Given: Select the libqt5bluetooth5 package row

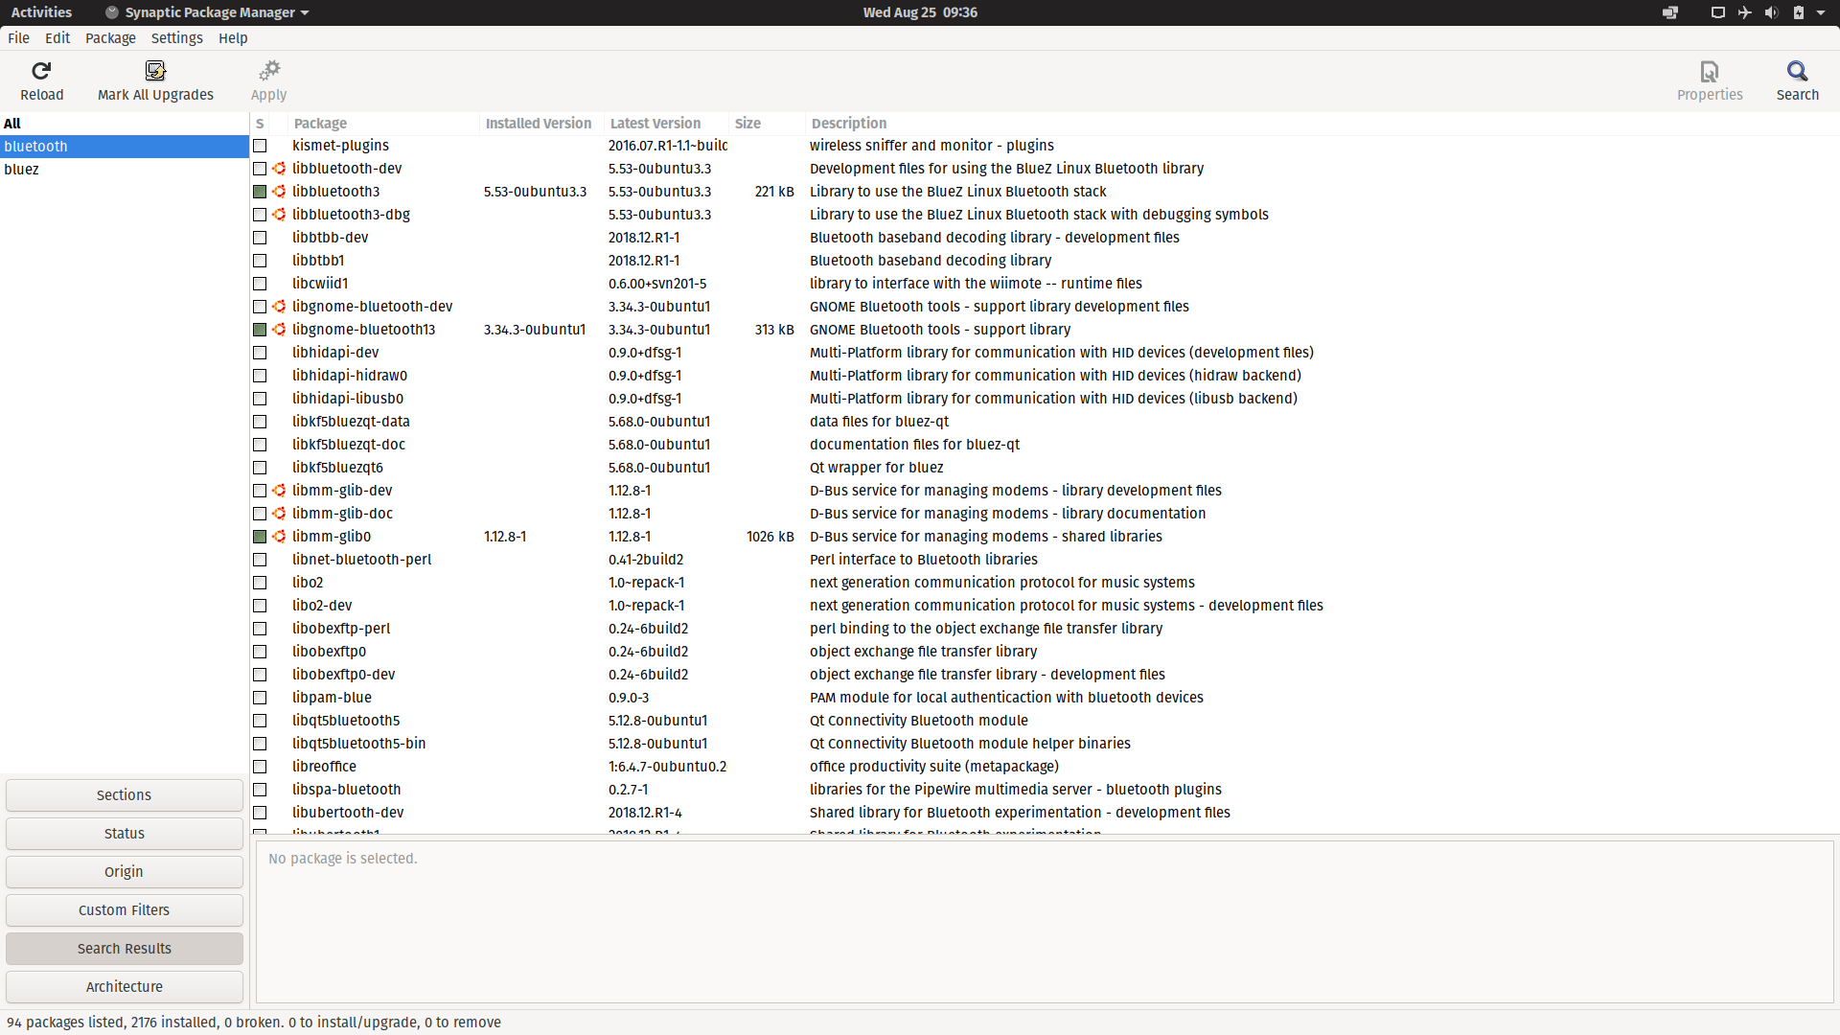Looking at the screenshot, I should (x=1045, y=721).
